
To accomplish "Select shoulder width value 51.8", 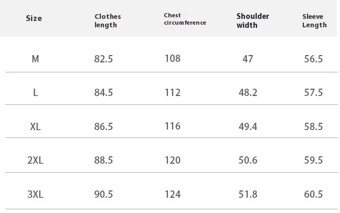I will click(x=248, y=194).
